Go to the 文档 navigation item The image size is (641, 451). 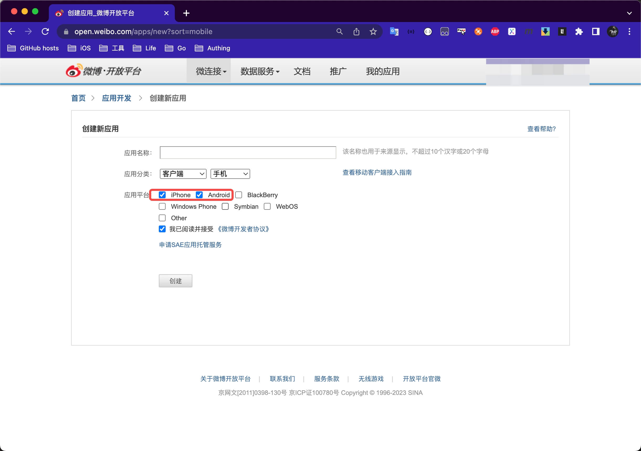point(302,71)
